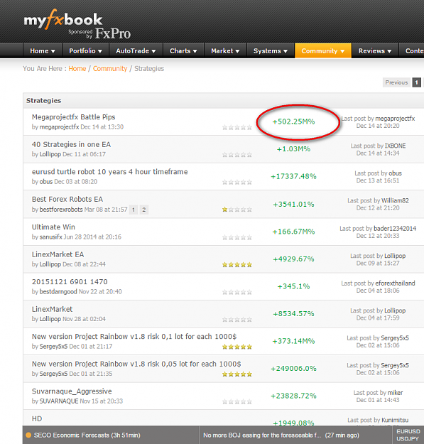
Task: Click the +8534.57% gain value
Action: (x=293, y=314)
